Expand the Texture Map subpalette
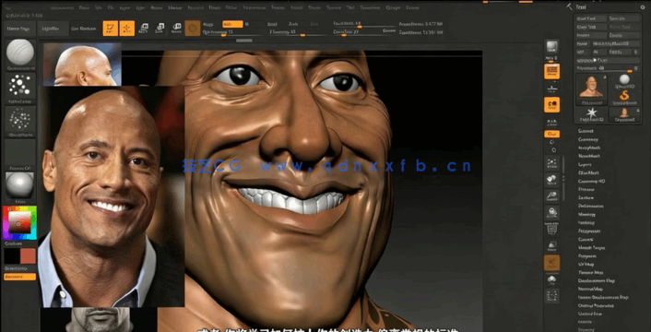The image size is (651, 332). pyautogui.click(x=590, y=272)
